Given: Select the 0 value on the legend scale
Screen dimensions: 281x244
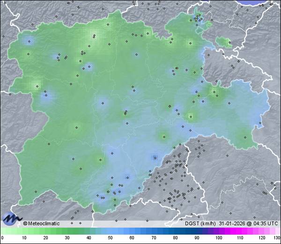Looking at the screenshot, I should [2, 238].
